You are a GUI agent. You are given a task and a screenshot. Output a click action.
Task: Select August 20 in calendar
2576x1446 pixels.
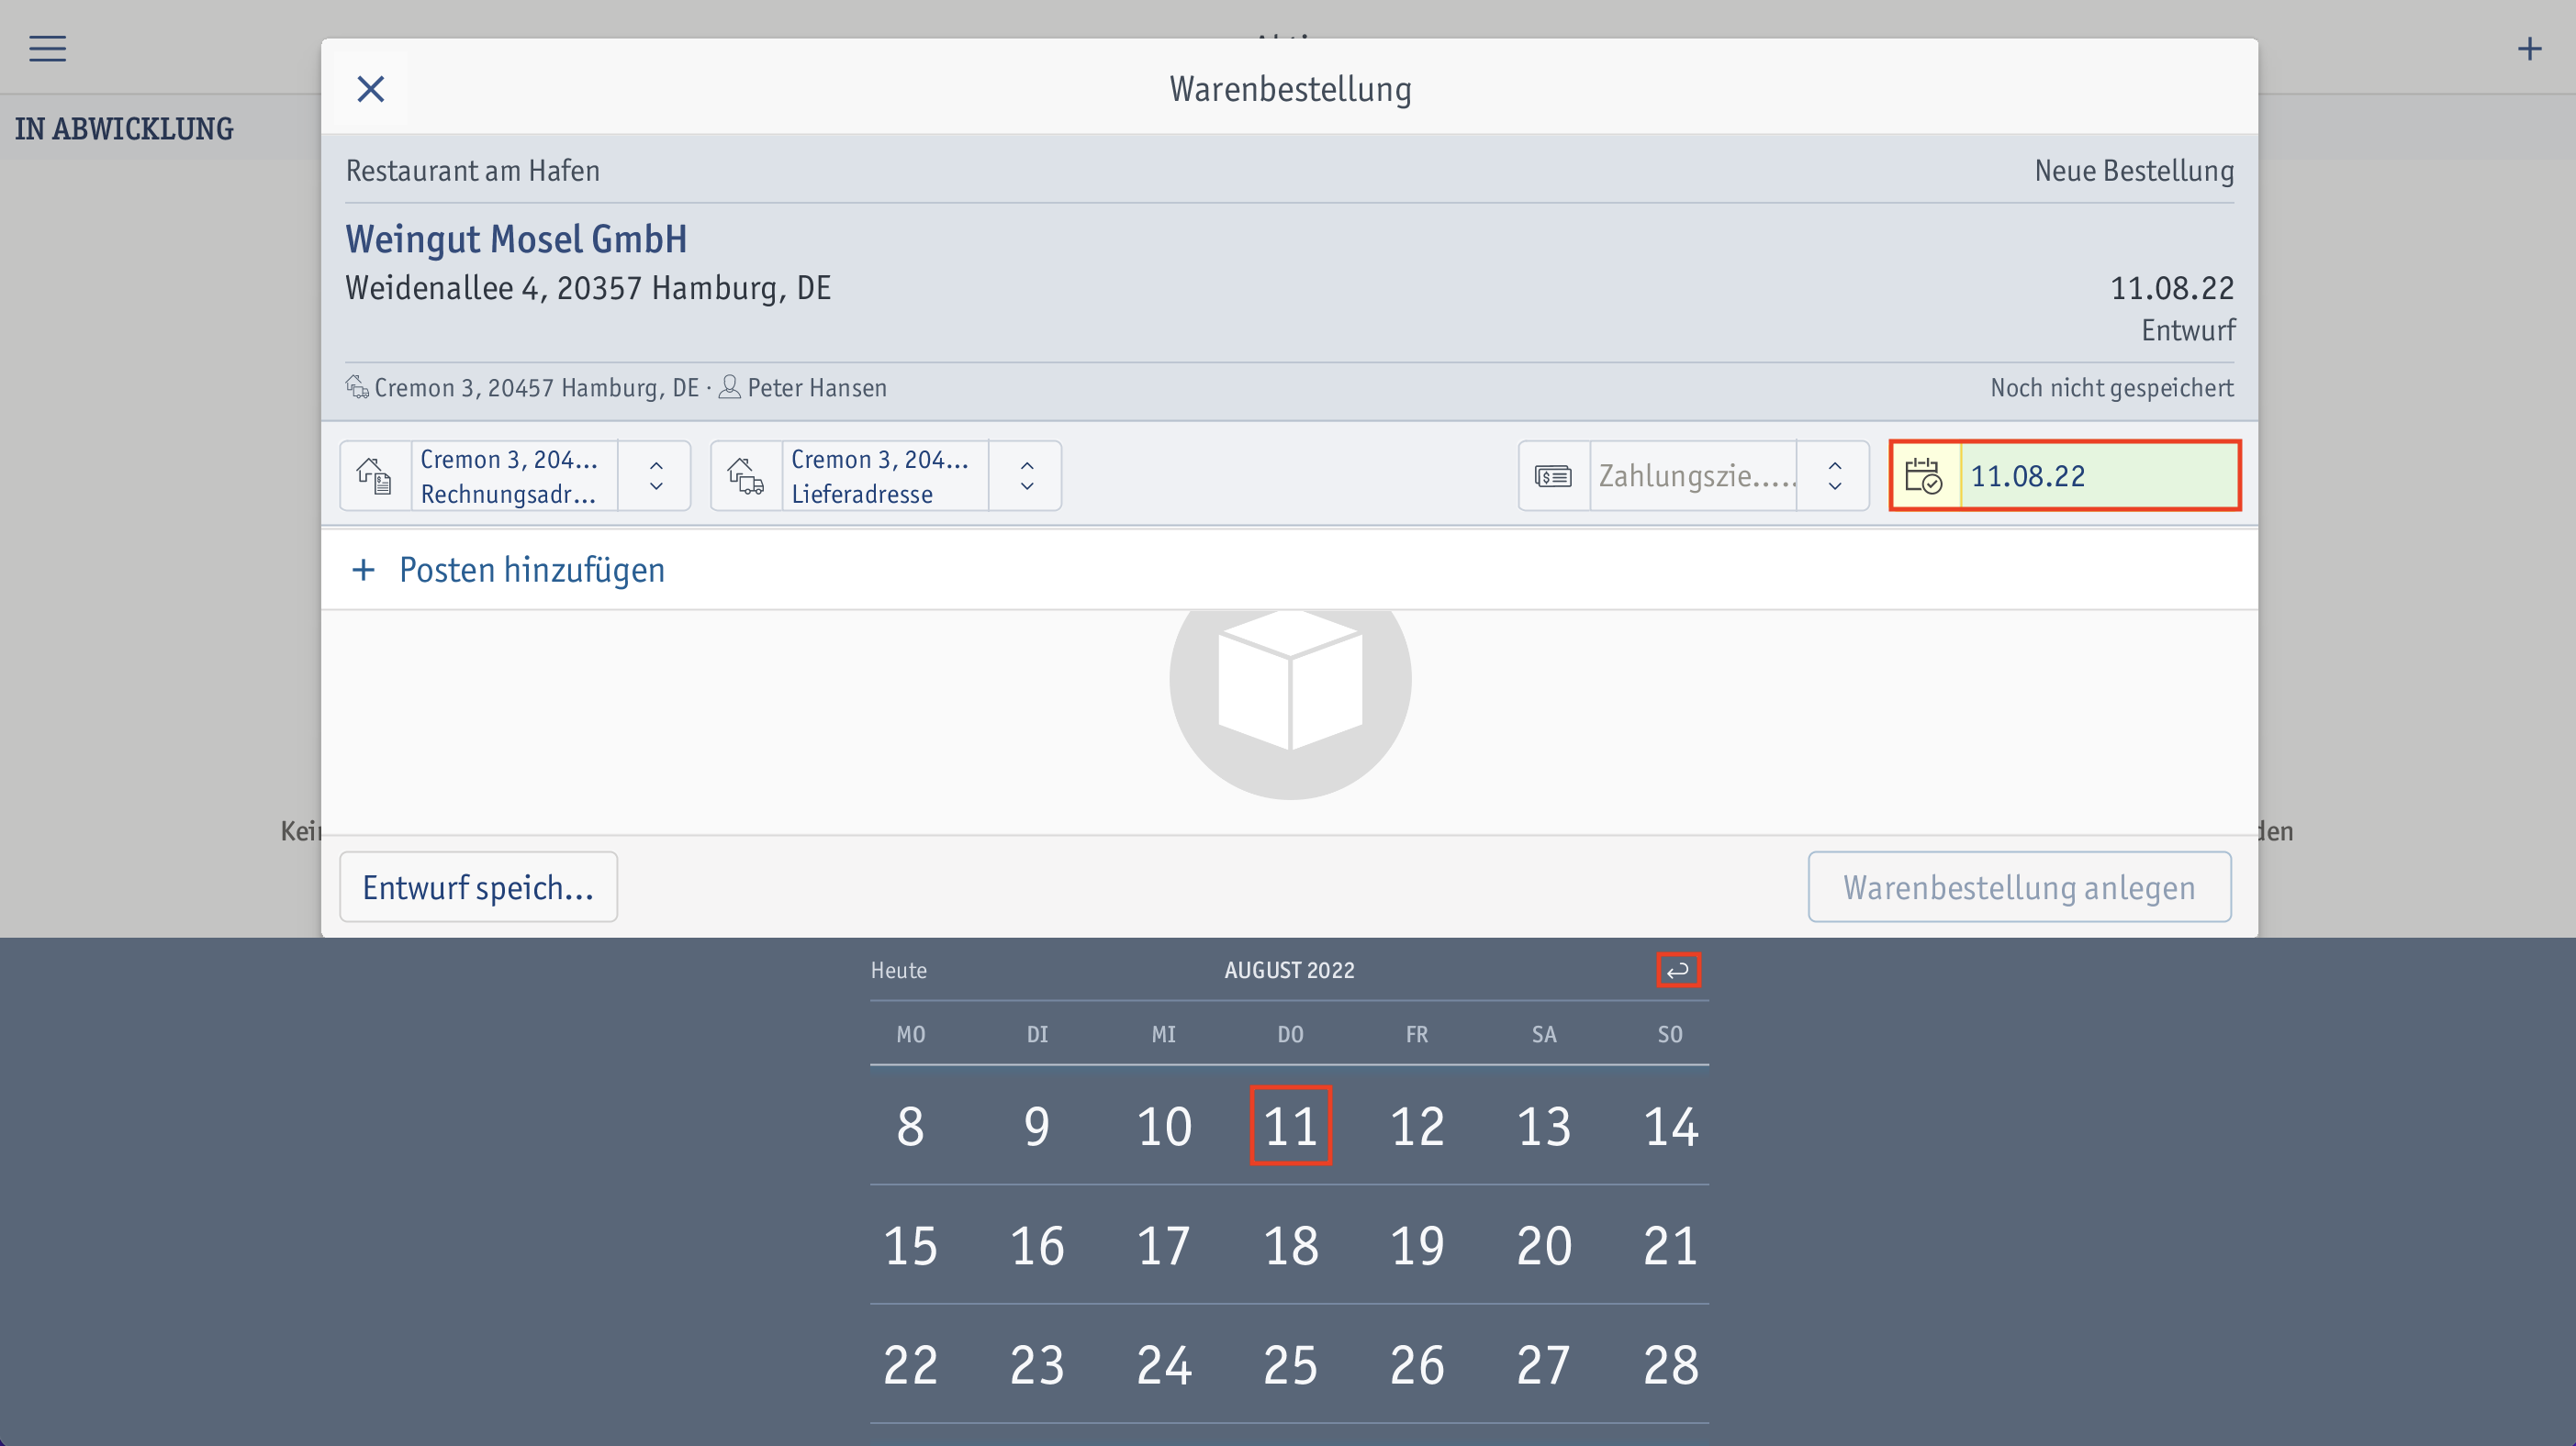(1544, 1244)
